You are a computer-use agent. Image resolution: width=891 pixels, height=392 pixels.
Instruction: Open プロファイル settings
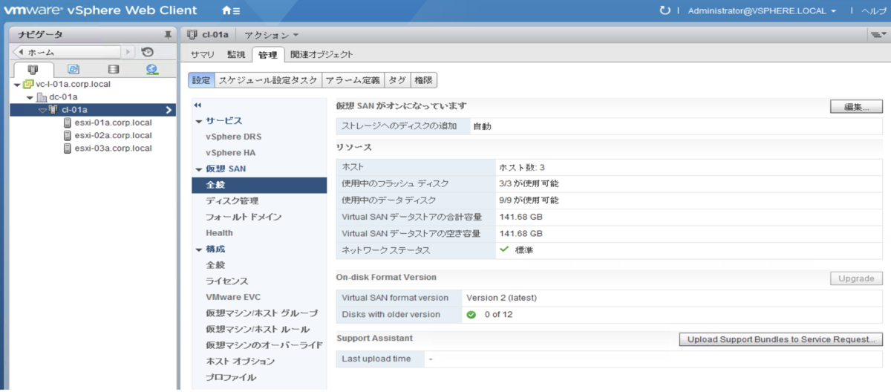pyautogui.click(x=231, y=377)
